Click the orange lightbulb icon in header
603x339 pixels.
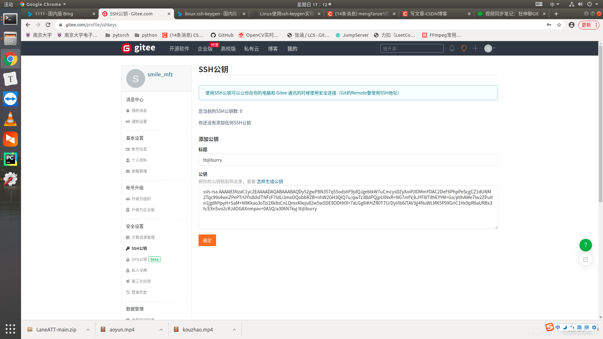pyautogui.click(x=464, y=48)
